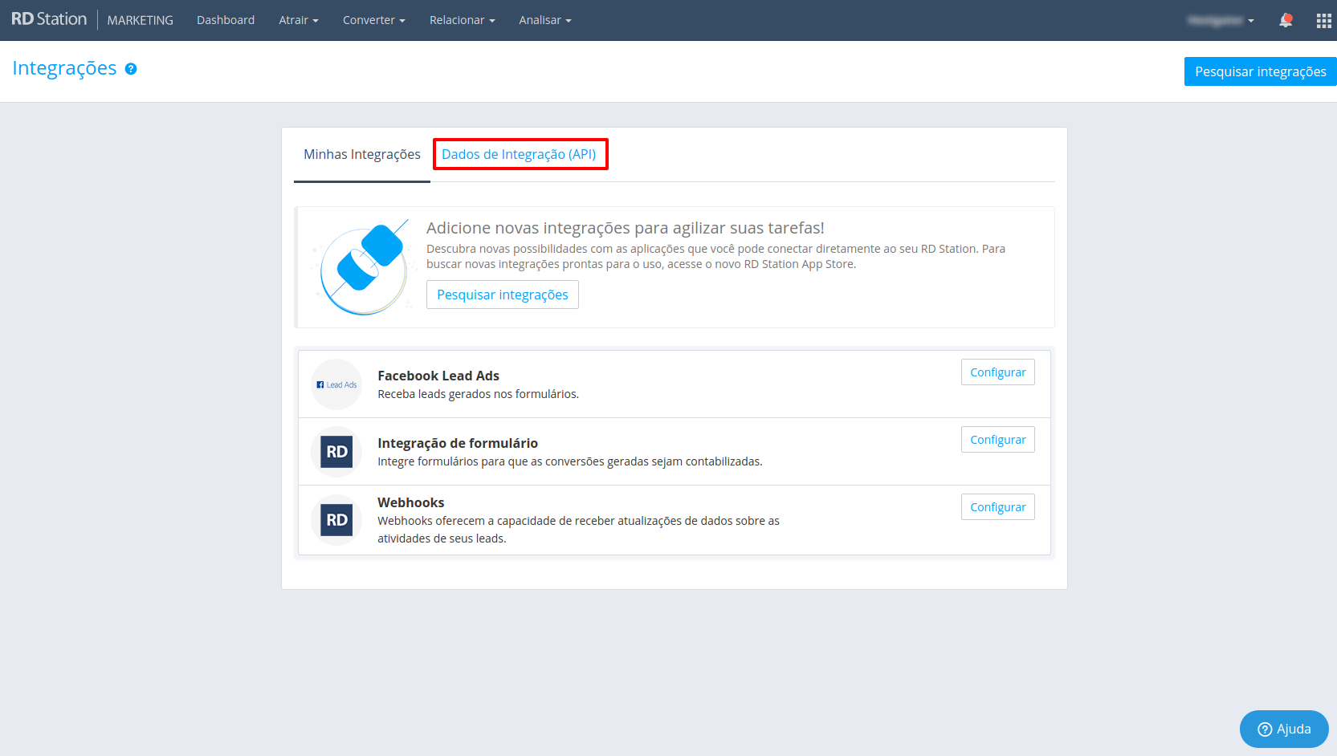Click the 'Adicione novas integrações' banner heading
1337x756 pixels.
click(626, 228)
